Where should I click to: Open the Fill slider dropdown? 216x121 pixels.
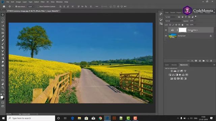coord(195,25)
